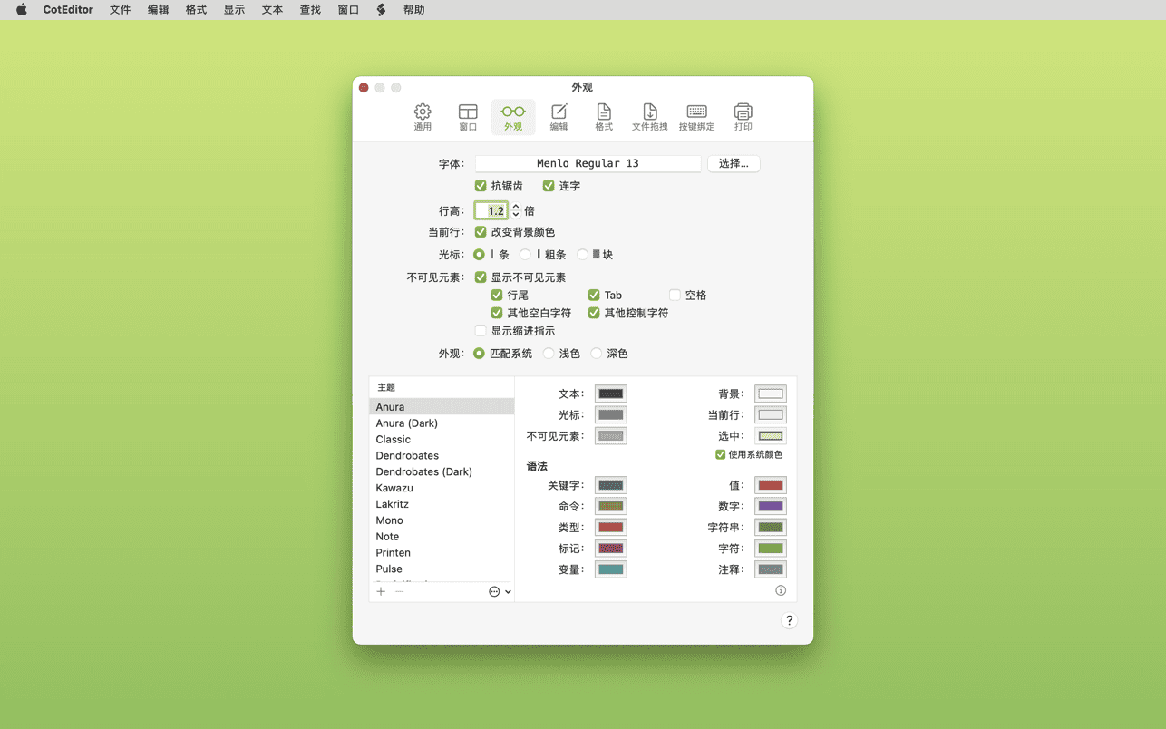Open the 查找 menu in menu bar
The image size is (1166, 729).
(310, 10)
